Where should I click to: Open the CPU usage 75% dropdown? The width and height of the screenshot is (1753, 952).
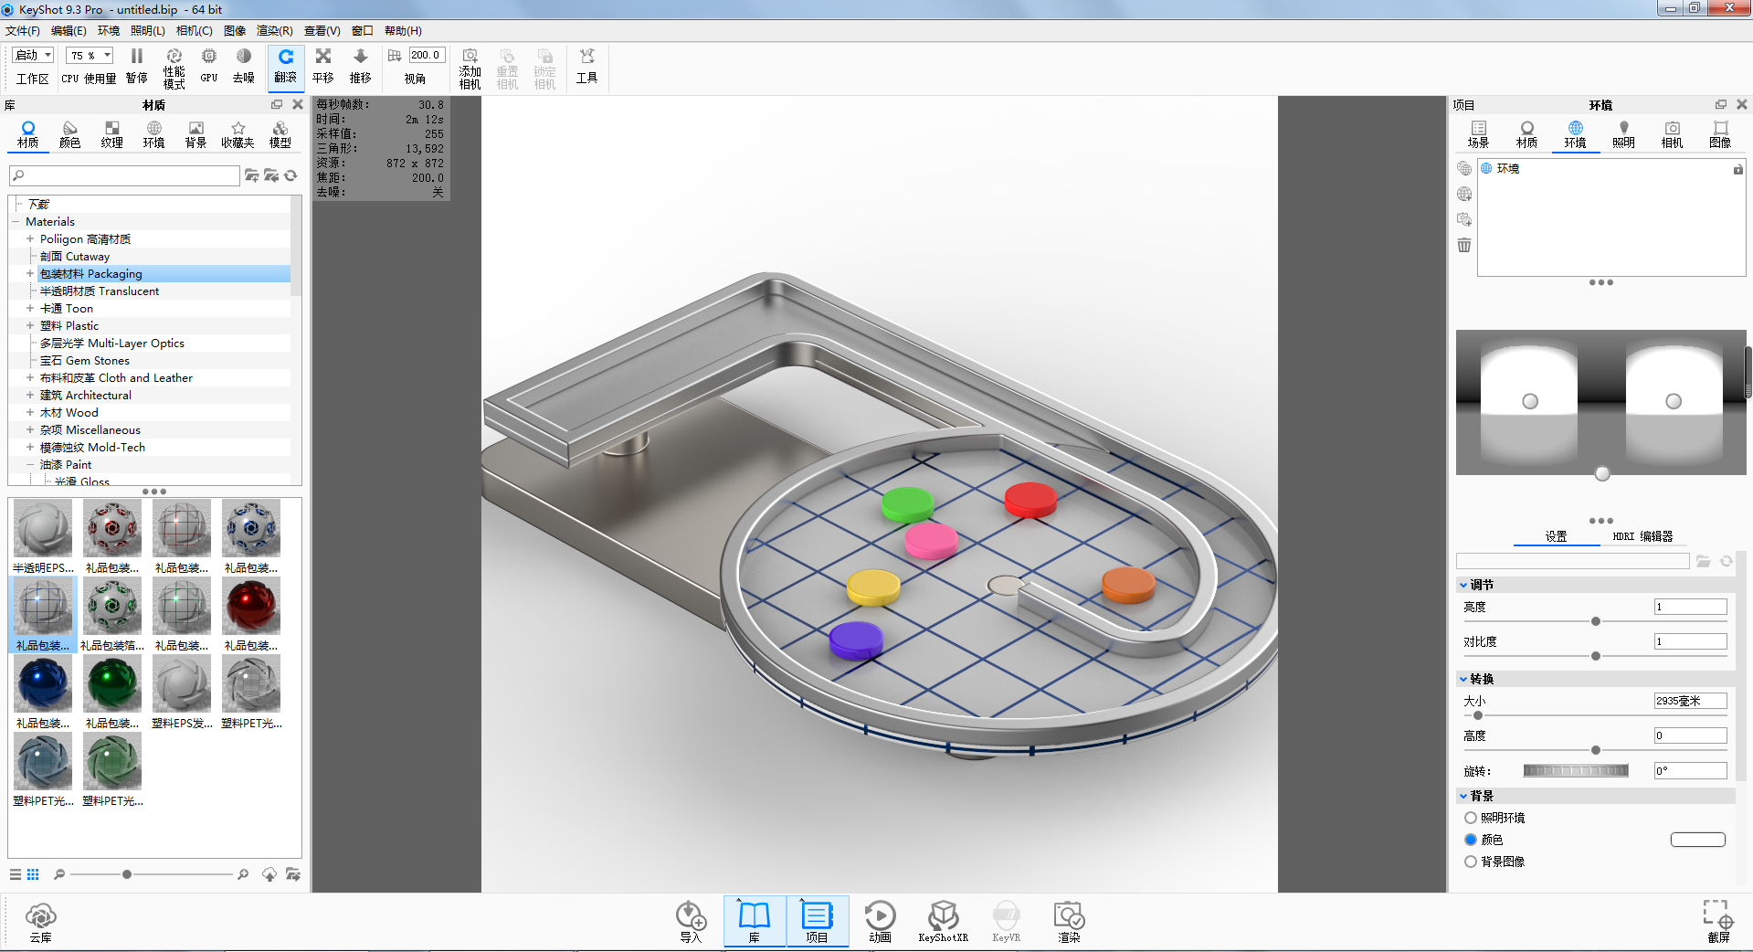pyautogui.click(x=90, y=55)
